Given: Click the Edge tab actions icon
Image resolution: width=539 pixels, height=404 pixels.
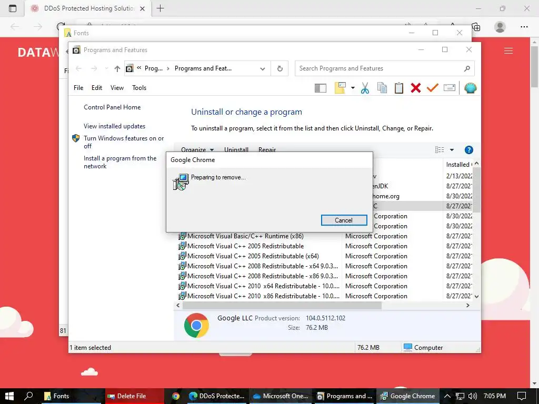Looking at the screenshot, I should coord(13,8).
